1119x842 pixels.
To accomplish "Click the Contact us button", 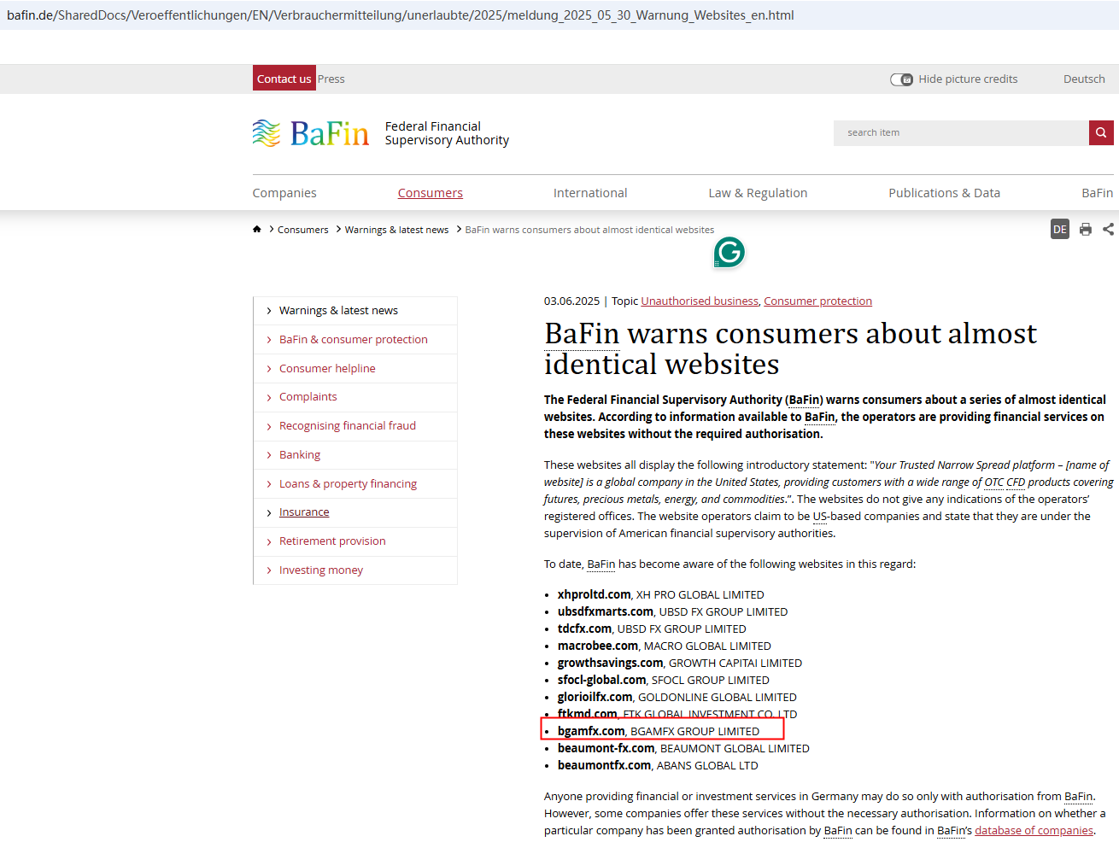I will (284, 79).
